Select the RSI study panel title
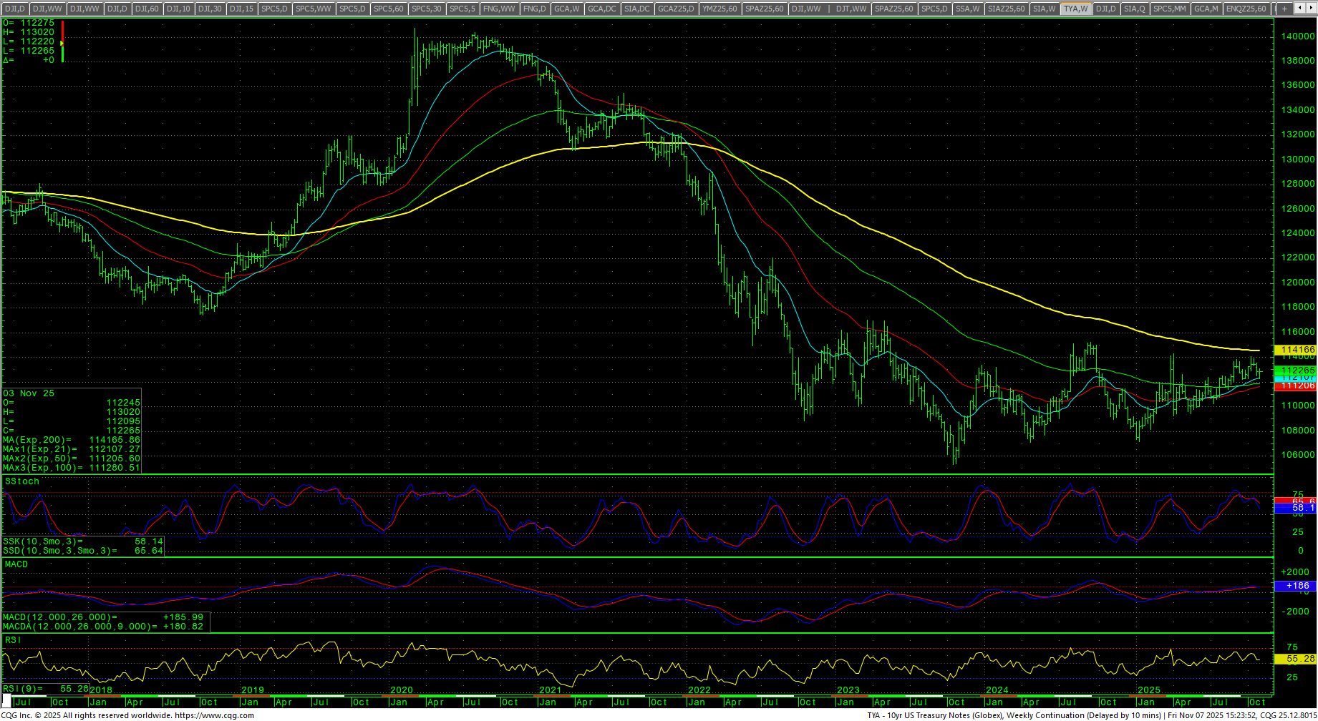This screenshot has width=1318, height=721. pyautogui.click(x=13, y=639)
